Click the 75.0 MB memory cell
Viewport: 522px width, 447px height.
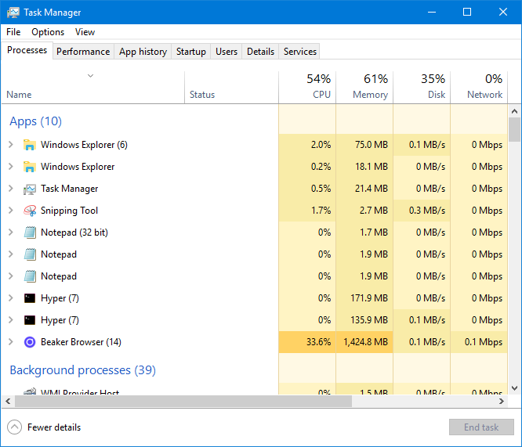coord(364,145)
